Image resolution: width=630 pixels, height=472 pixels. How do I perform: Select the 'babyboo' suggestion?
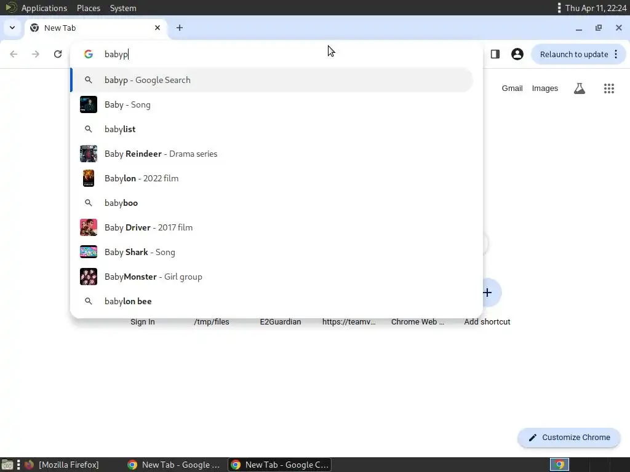272,203
